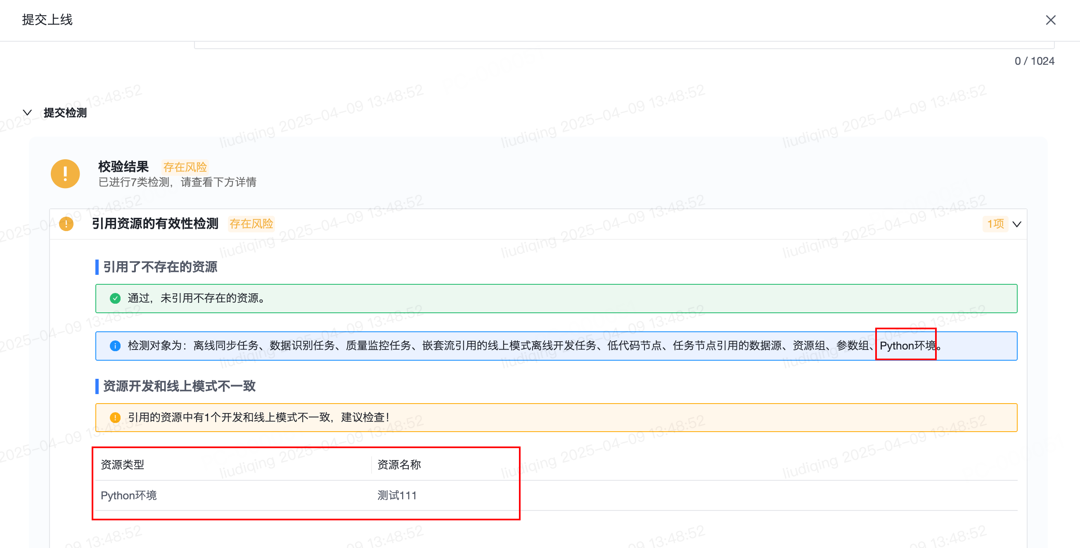The image size is (1080, 548).
Task: Click the 0 / 1024 character counter
Action: coord(1034,61)
